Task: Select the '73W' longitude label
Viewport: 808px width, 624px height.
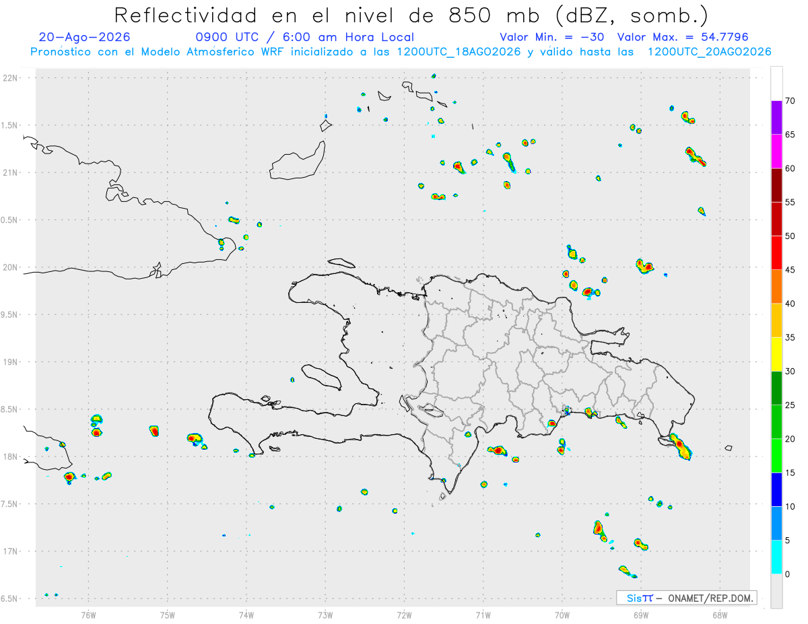Action: click(325, 614)
